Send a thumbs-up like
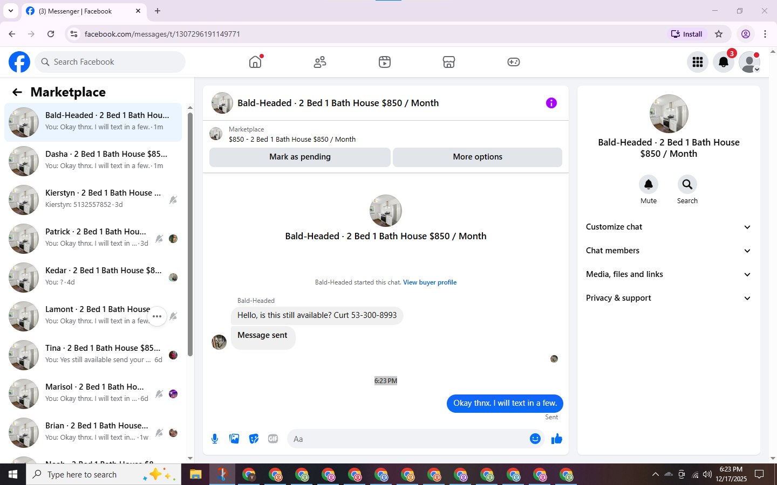 pos(557,439)
